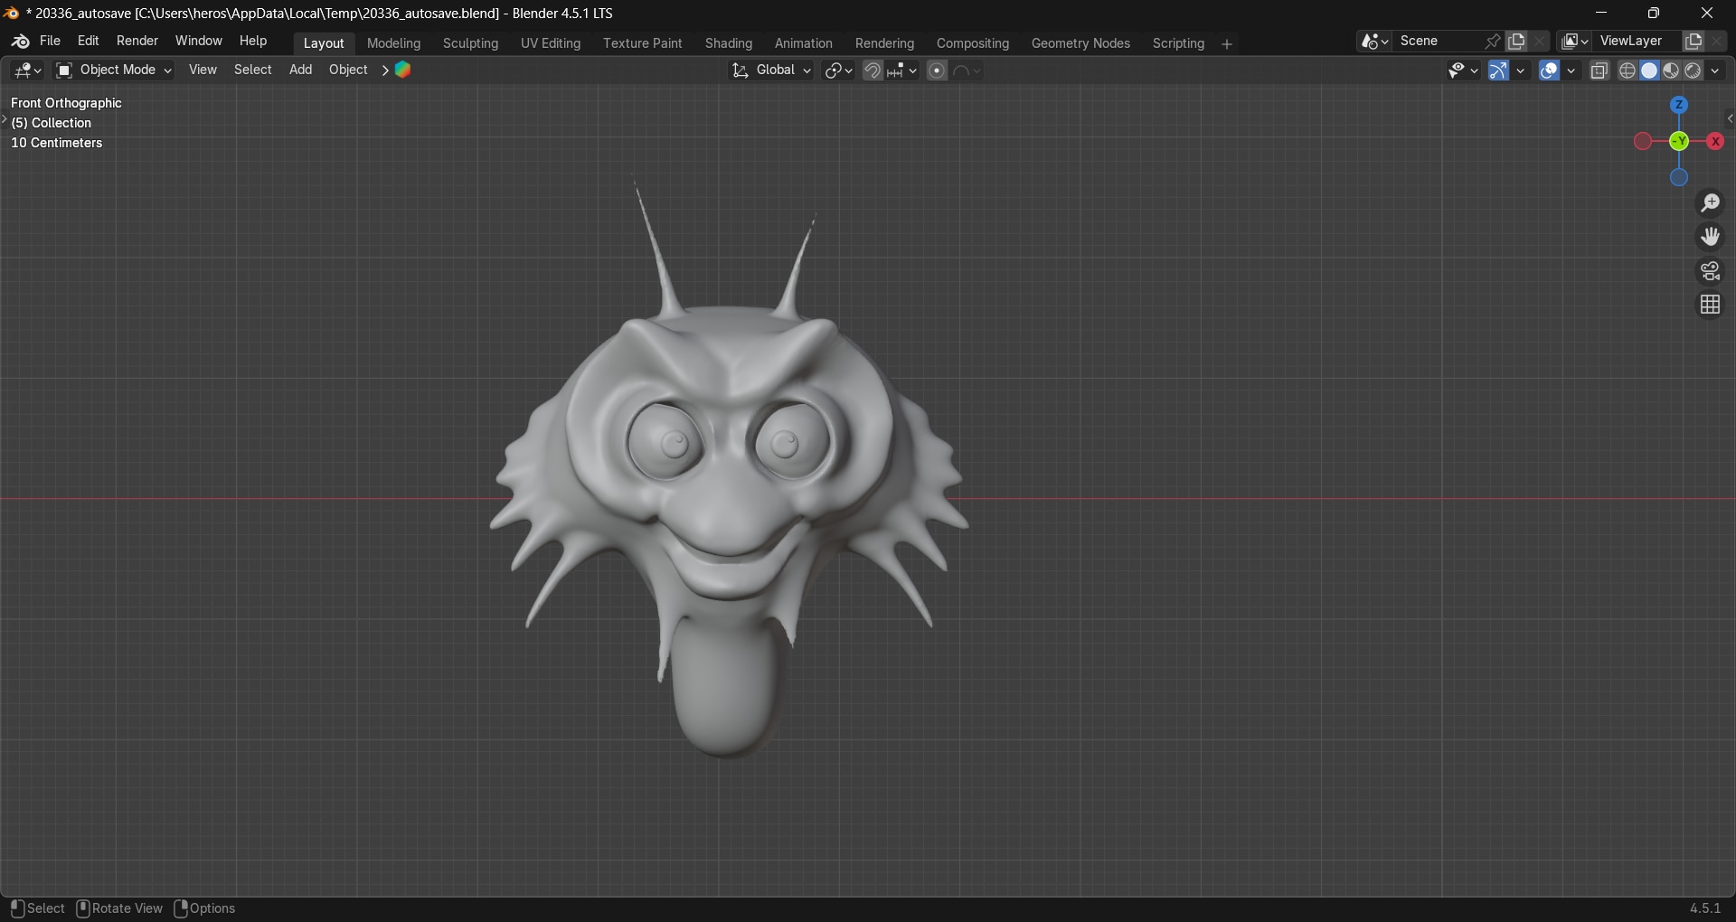Open the Render menu

(137, 42)
